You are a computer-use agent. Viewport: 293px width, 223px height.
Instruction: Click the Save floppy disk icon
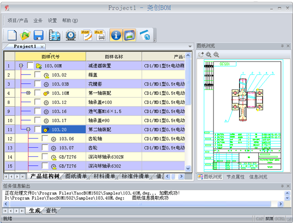[x=39, y=35]
